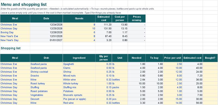This screenshot has height=105, width=218.
Task: Select the Red wine ingredient cell
Action: [79, 103]
